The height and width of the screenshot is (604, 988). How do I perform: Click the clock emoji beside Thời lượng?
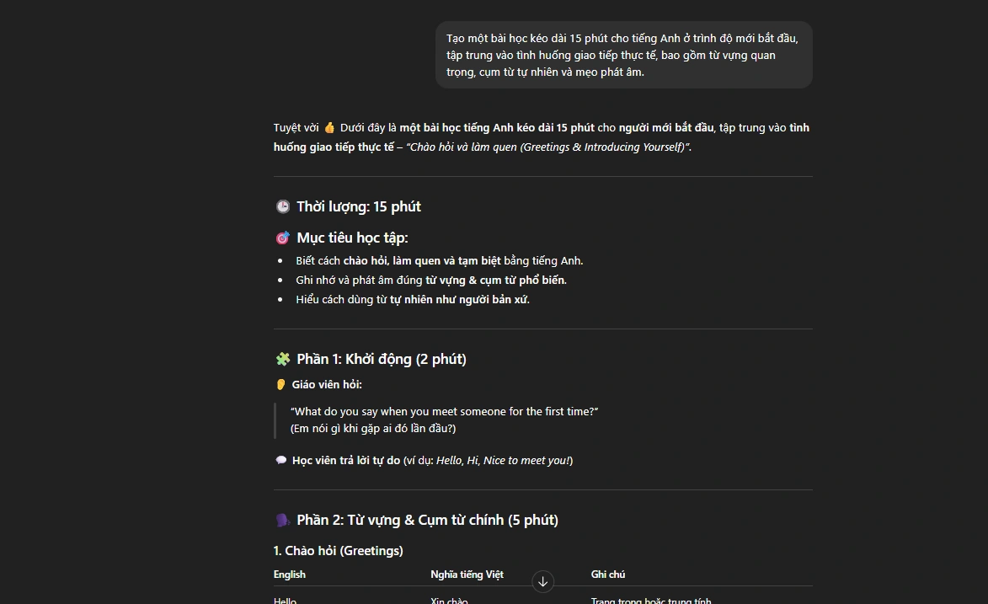(282, 206)
